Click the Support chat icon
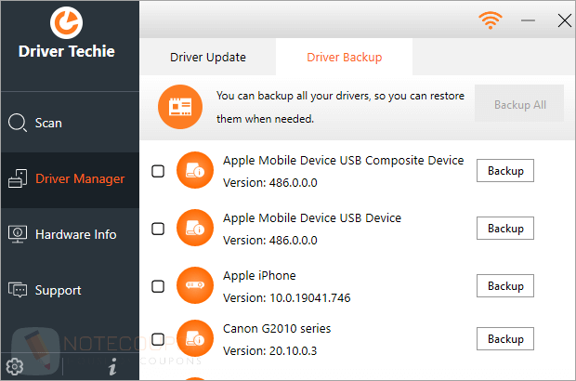Screen dimensions: 576x381 point(18,290)
